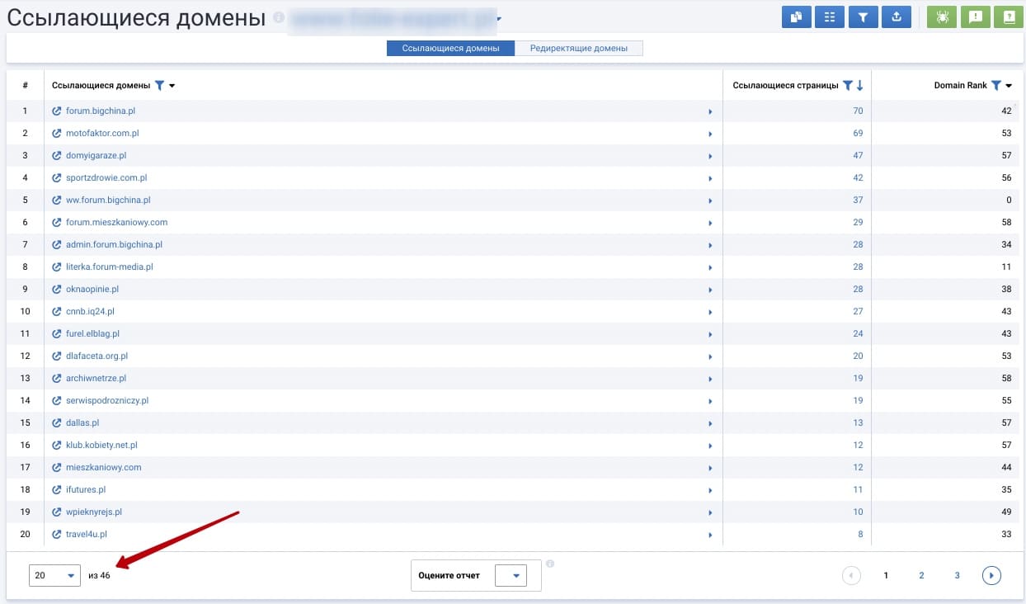Go to page 2 of results
Image resolution: width=1026 pixels, height=604 pixels.
pyautogui.click(x=921, y=575)
